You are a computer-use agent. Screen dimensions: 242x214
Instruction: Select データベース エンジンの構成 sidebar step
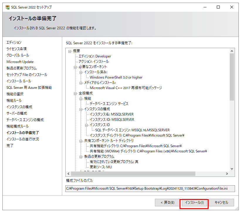click(25, 120)
